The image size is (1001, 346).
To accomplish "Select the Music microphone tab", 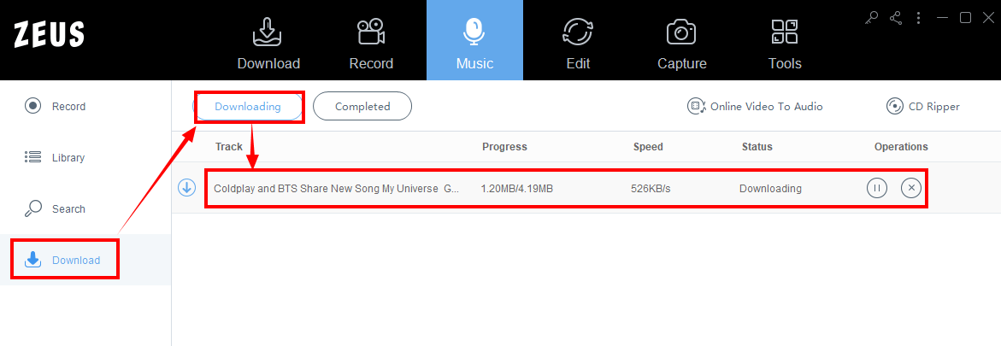I will coord(474,40).
